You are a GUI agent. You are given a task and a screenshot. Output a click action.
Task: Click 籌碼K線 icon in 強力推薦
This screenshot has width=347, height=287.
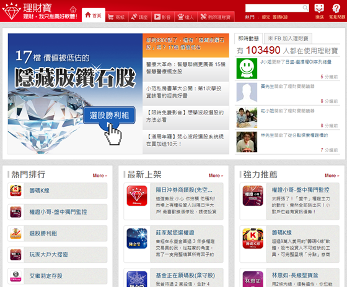point(253,238)
